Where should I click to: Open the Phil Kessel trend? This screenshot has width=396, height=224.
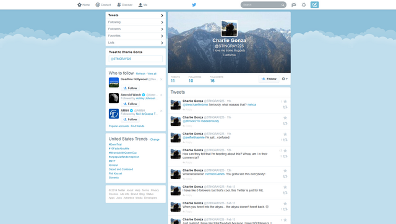pos(116,173)
